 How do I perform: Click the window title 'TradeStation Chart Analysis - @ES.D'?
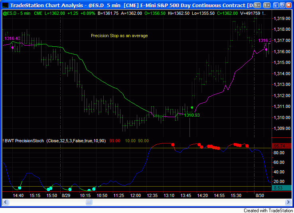(57, 5)
